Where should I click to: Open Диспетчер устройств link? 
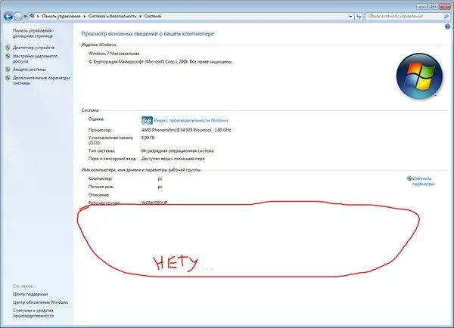pos(33,48)
